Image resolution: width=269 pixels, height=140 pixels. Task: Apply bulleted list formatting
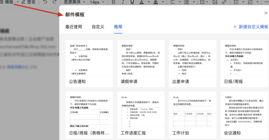[236, 2]
